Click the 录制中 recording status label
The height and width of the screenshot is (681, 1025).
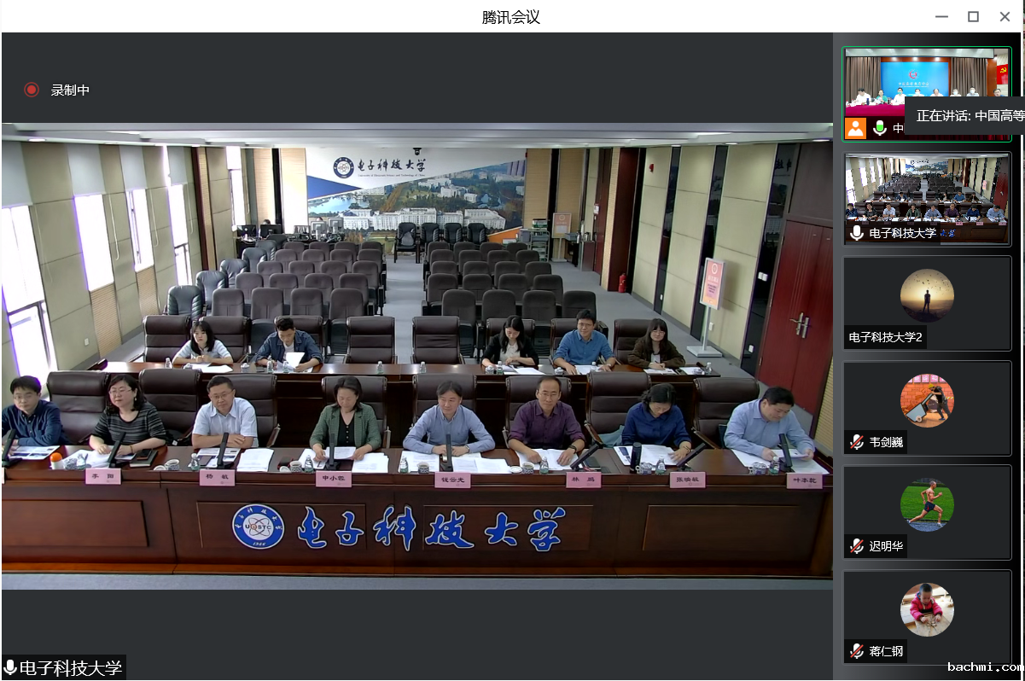click(x=70, y=90)
